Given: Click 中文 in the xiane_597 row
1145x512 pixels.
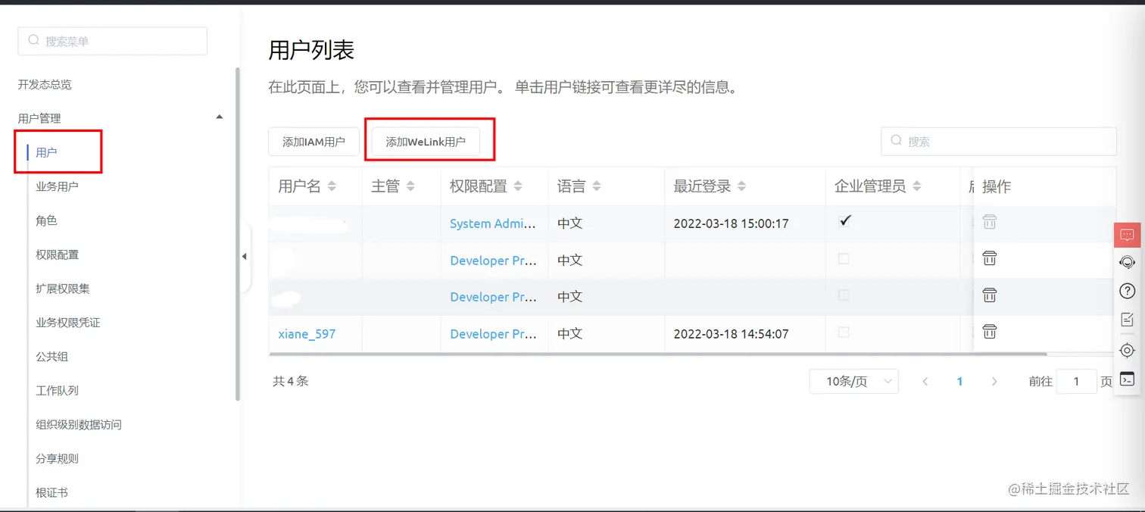Looking at the screenshot, I should coord(569,333).
